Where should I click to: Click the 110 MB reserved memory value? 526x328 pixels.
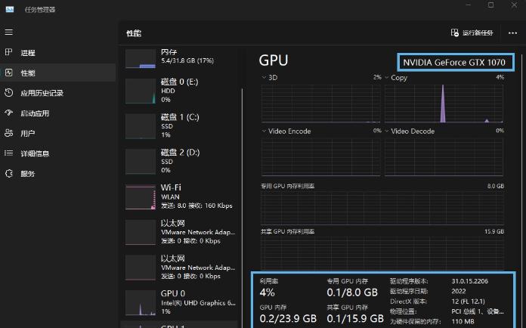tap(463, 322)
